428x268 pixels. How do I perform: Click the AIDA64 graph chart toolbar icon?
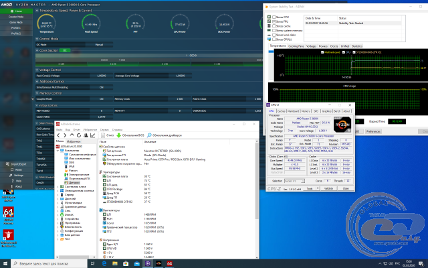pyautogui.click(x=92, y=135)
